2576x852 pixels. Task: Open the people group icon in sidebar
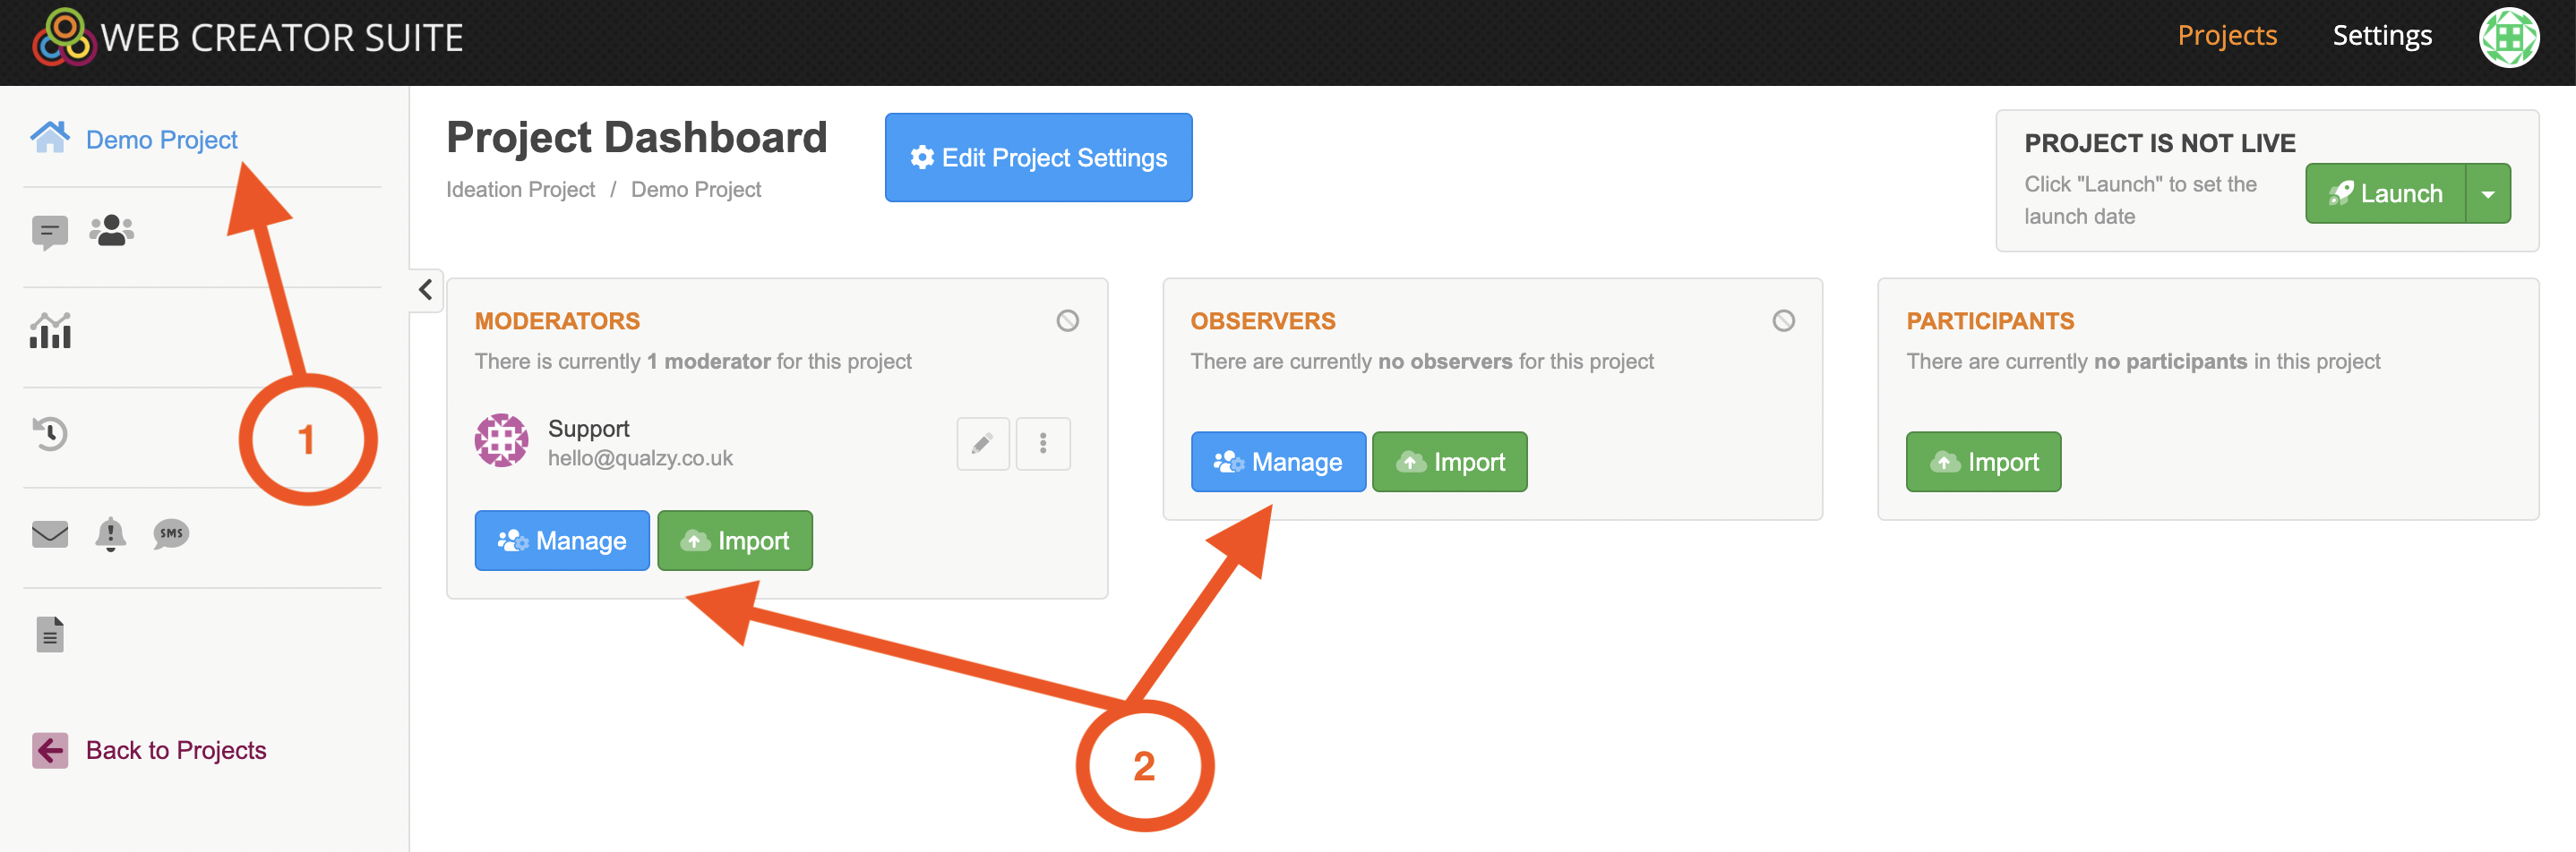pos(111,231)
